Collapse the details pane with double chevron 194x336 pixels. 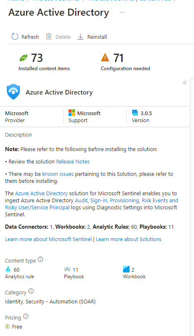(185, 83)
